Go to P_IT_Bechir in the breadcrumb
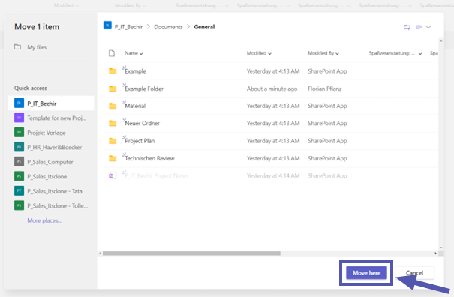 128,27
